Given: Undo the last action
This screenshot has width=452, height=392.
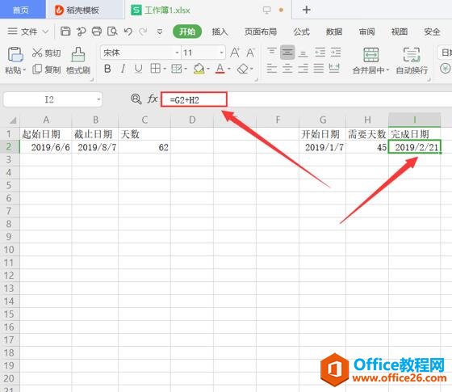Looking at the screenshot, I should coord(128,32).
